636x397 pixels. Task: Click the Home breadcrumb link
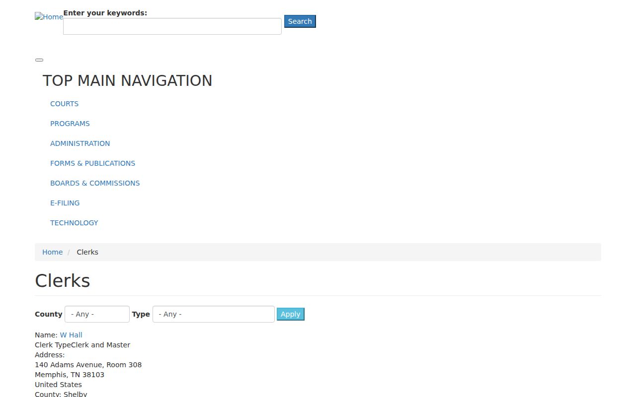(x=53, y=252)
